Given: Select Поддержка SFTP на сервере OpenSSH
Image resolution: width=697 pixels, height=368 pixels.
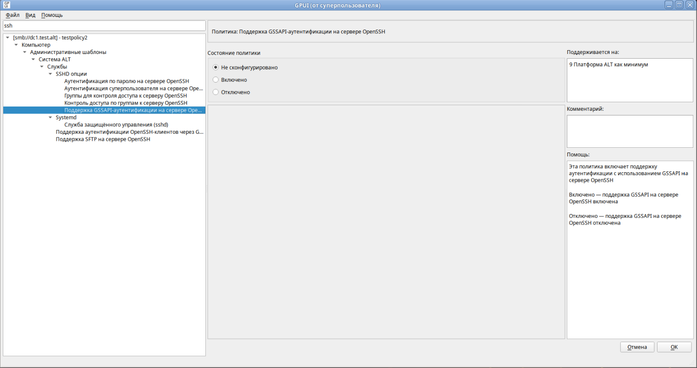Looking at the screenshot, I should 103,139.
